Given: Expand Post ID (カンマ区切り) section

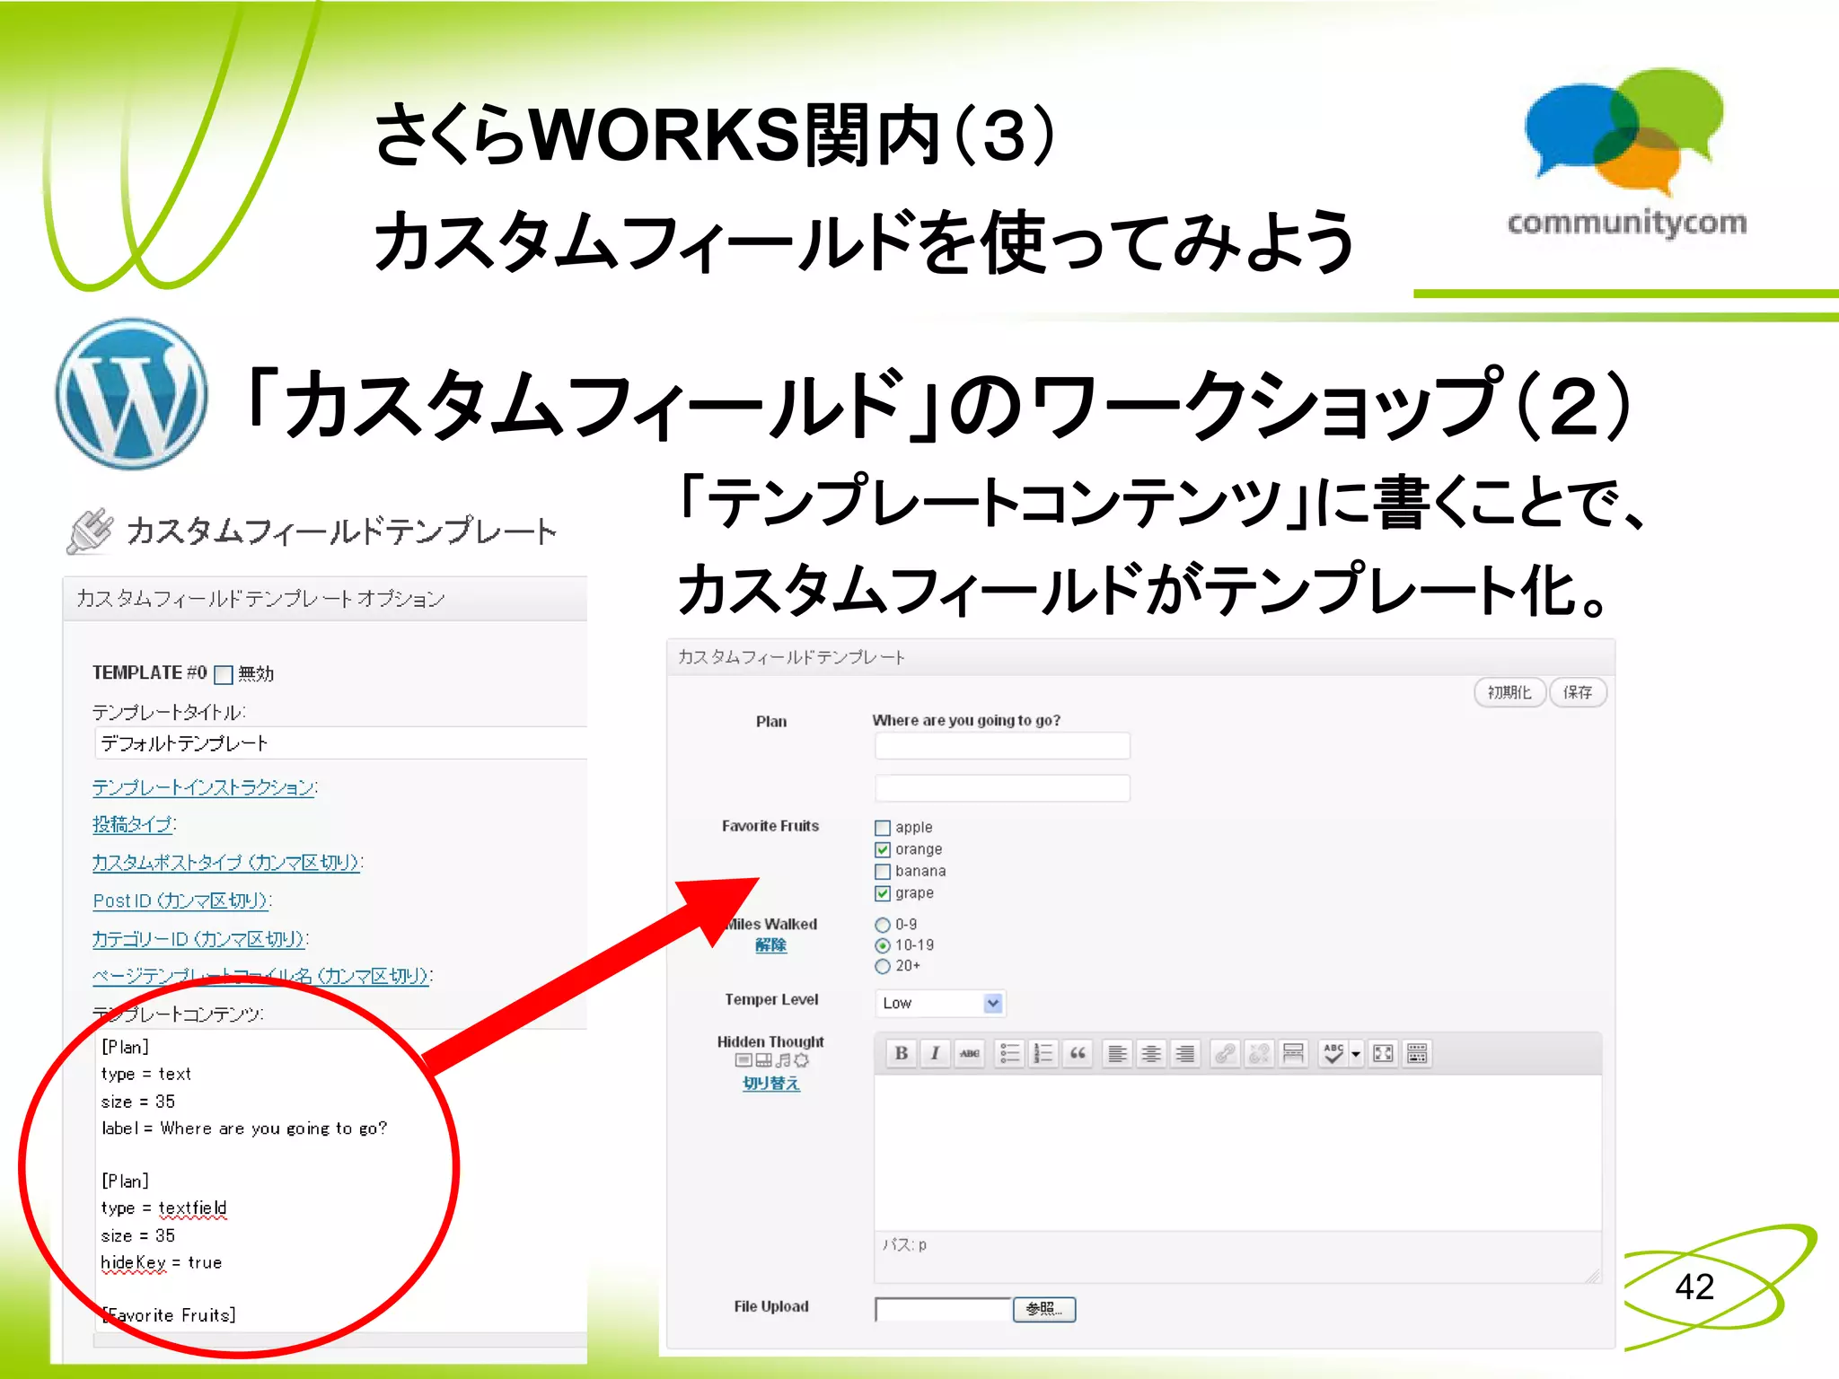Looking at the screenshot, I should coord(180,900).
